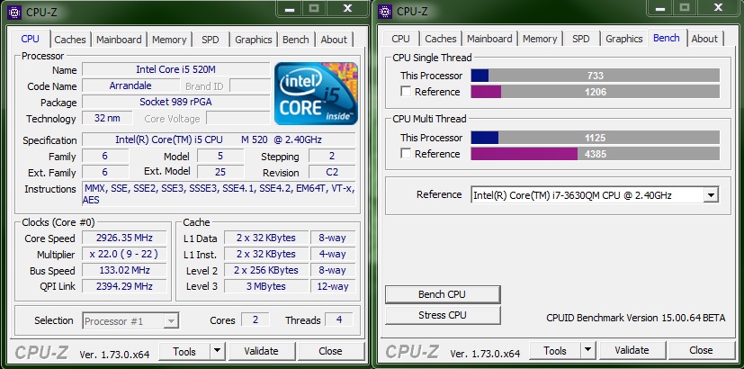Click the Ext. Model field showing 25

[220, 172]
